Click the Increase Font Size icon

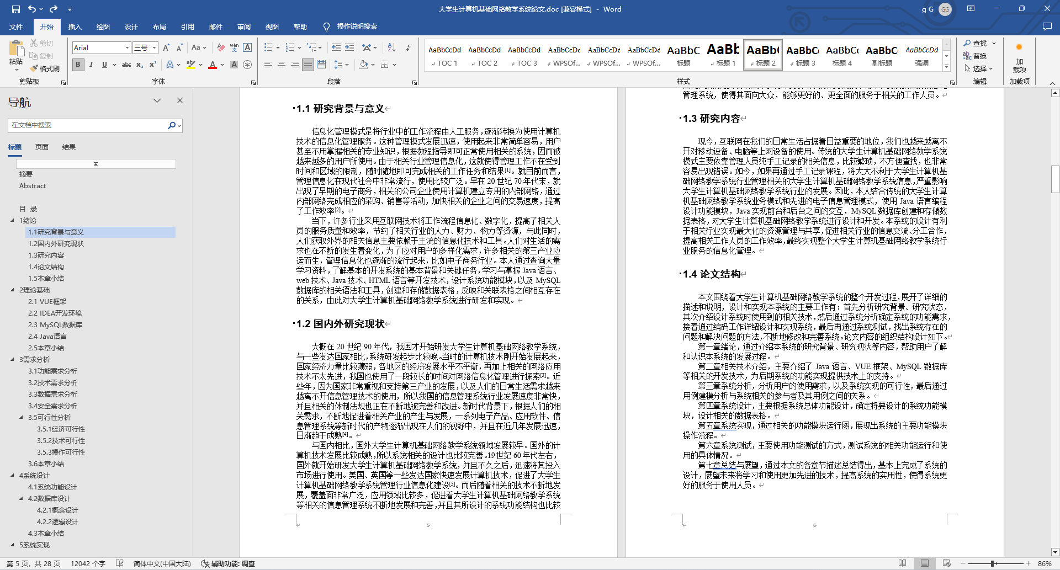pos(166,48)
